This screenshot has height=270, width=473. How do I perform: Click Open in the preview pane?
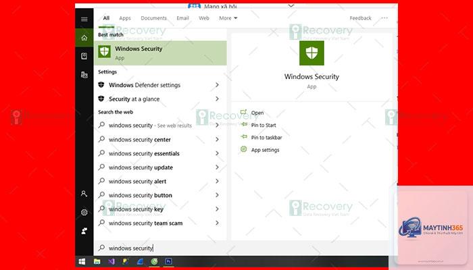coord(252,113)
